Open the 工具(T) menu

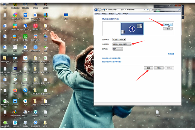(x=119, y=14)
